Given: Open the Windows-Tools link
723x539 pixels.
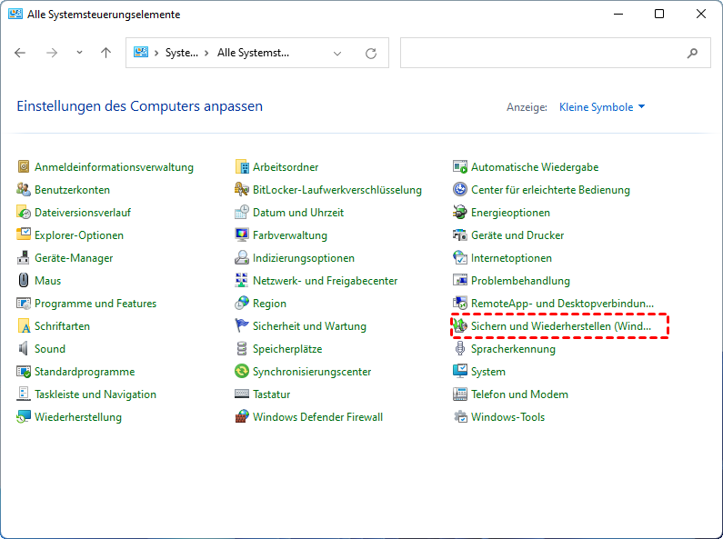Looking at the screenshot, I should tap(507, 417).
